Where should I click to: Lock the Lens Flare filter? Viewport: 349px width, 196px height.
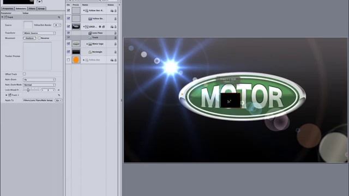pyautogui.click(x=115, y=33)
